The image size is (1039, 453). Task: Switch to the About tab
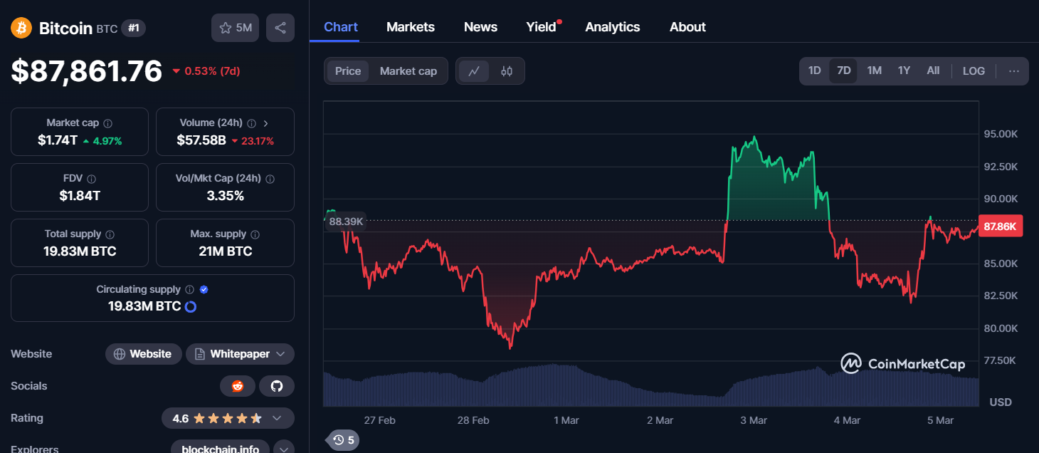coord(687,27)
